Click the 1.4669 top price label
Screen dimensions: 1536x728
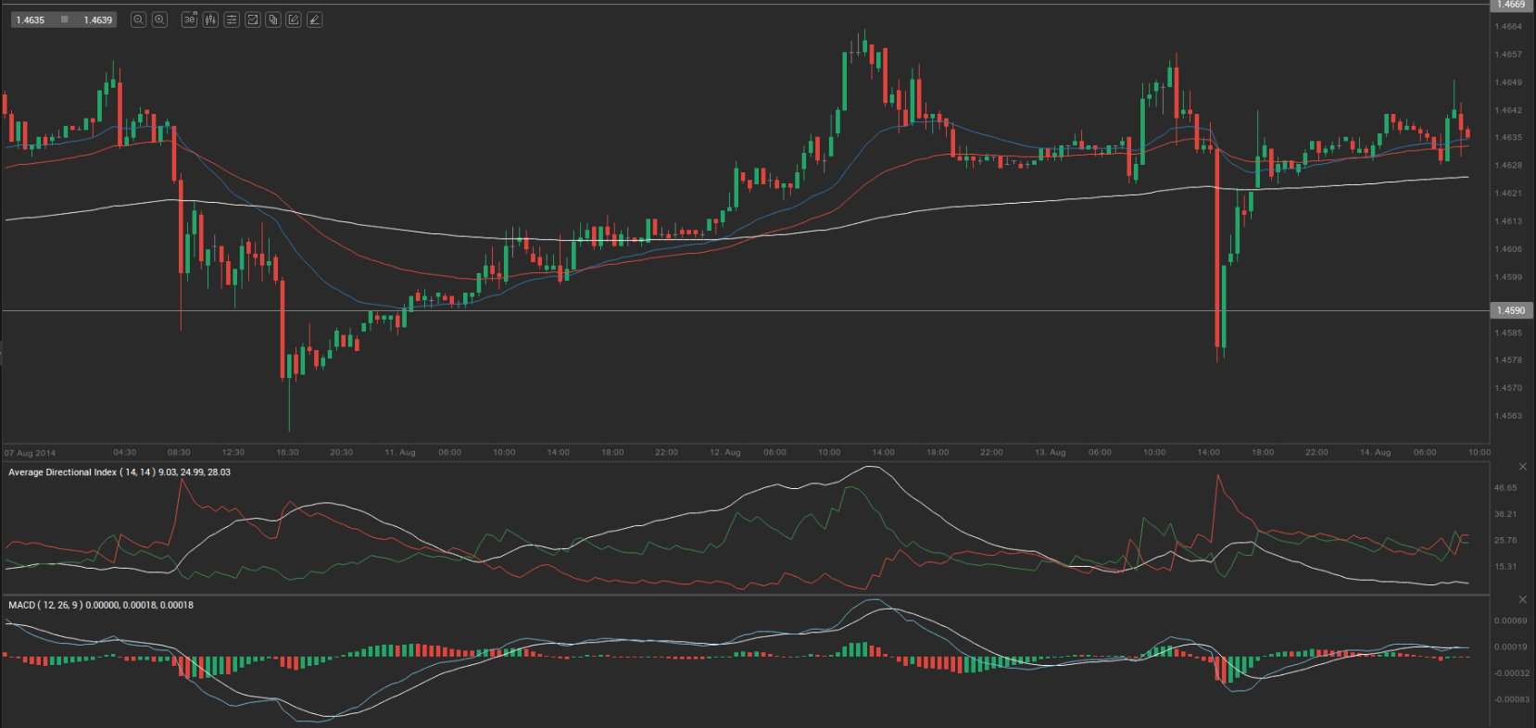[1510, 5]
